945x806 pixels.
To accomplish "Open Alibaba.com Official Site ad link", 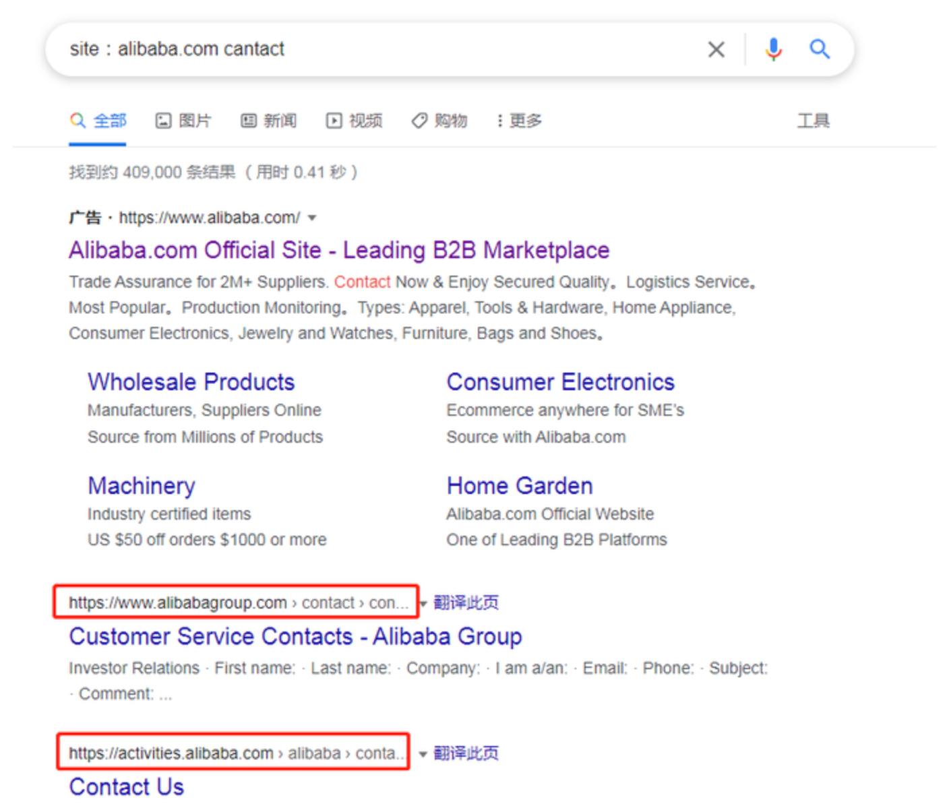I will click(339, 250).
